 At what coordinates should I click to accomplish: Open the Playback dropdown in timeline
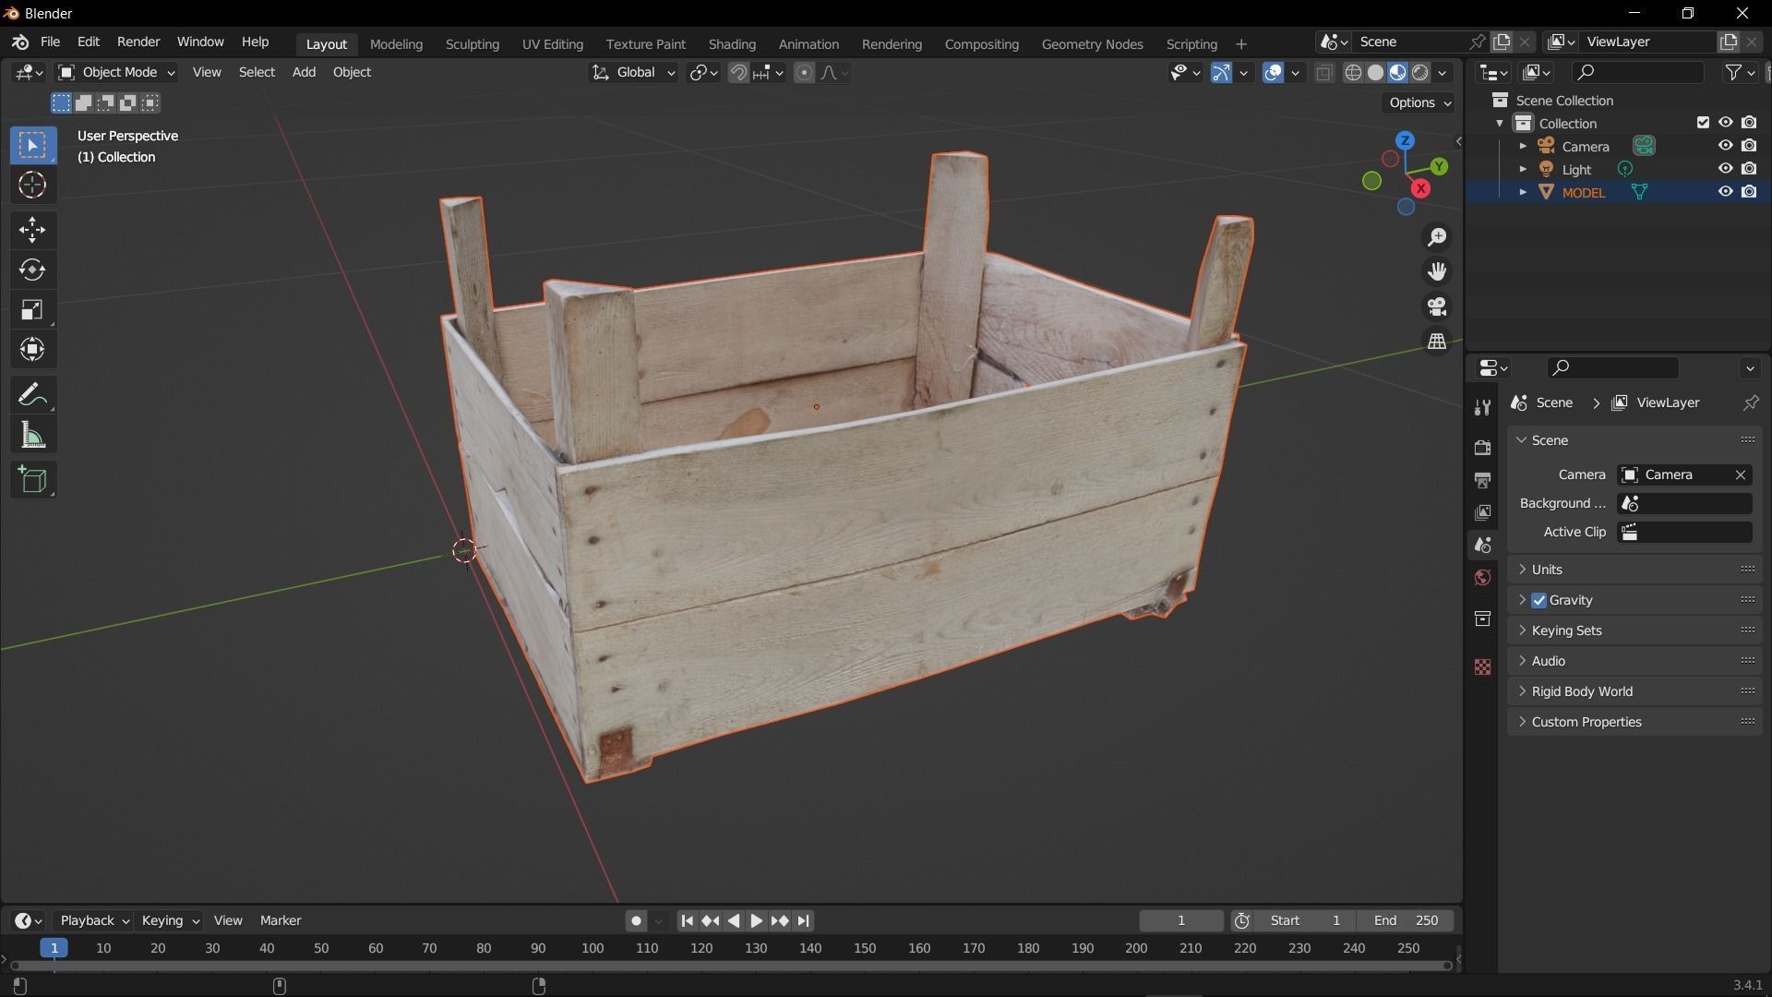(94, 920)
